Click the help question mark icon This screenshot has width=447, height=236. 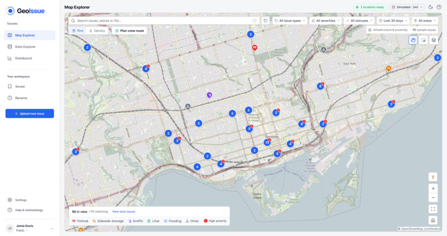click(x=439, y=7)
